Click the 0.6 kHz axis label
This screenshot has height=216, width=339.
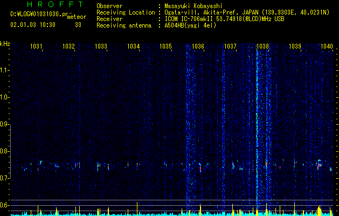tap(4, 205)
